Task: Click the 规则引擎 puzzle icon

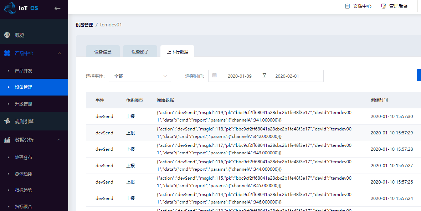Action: [x=7, y=121]
